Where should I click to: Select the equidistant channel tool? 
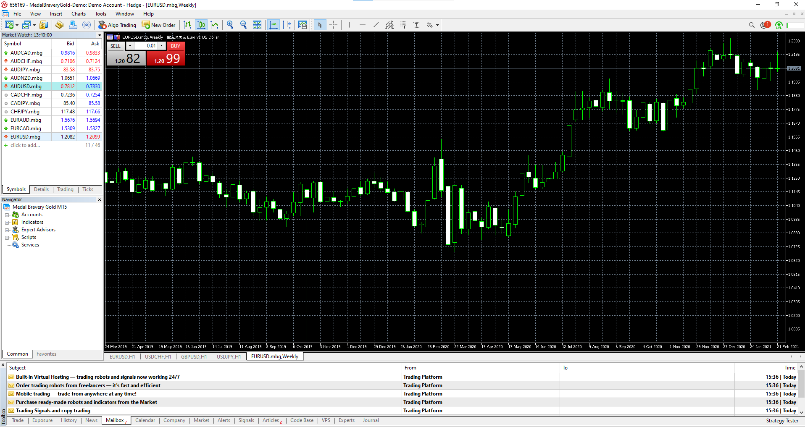[x=389, y=25]
